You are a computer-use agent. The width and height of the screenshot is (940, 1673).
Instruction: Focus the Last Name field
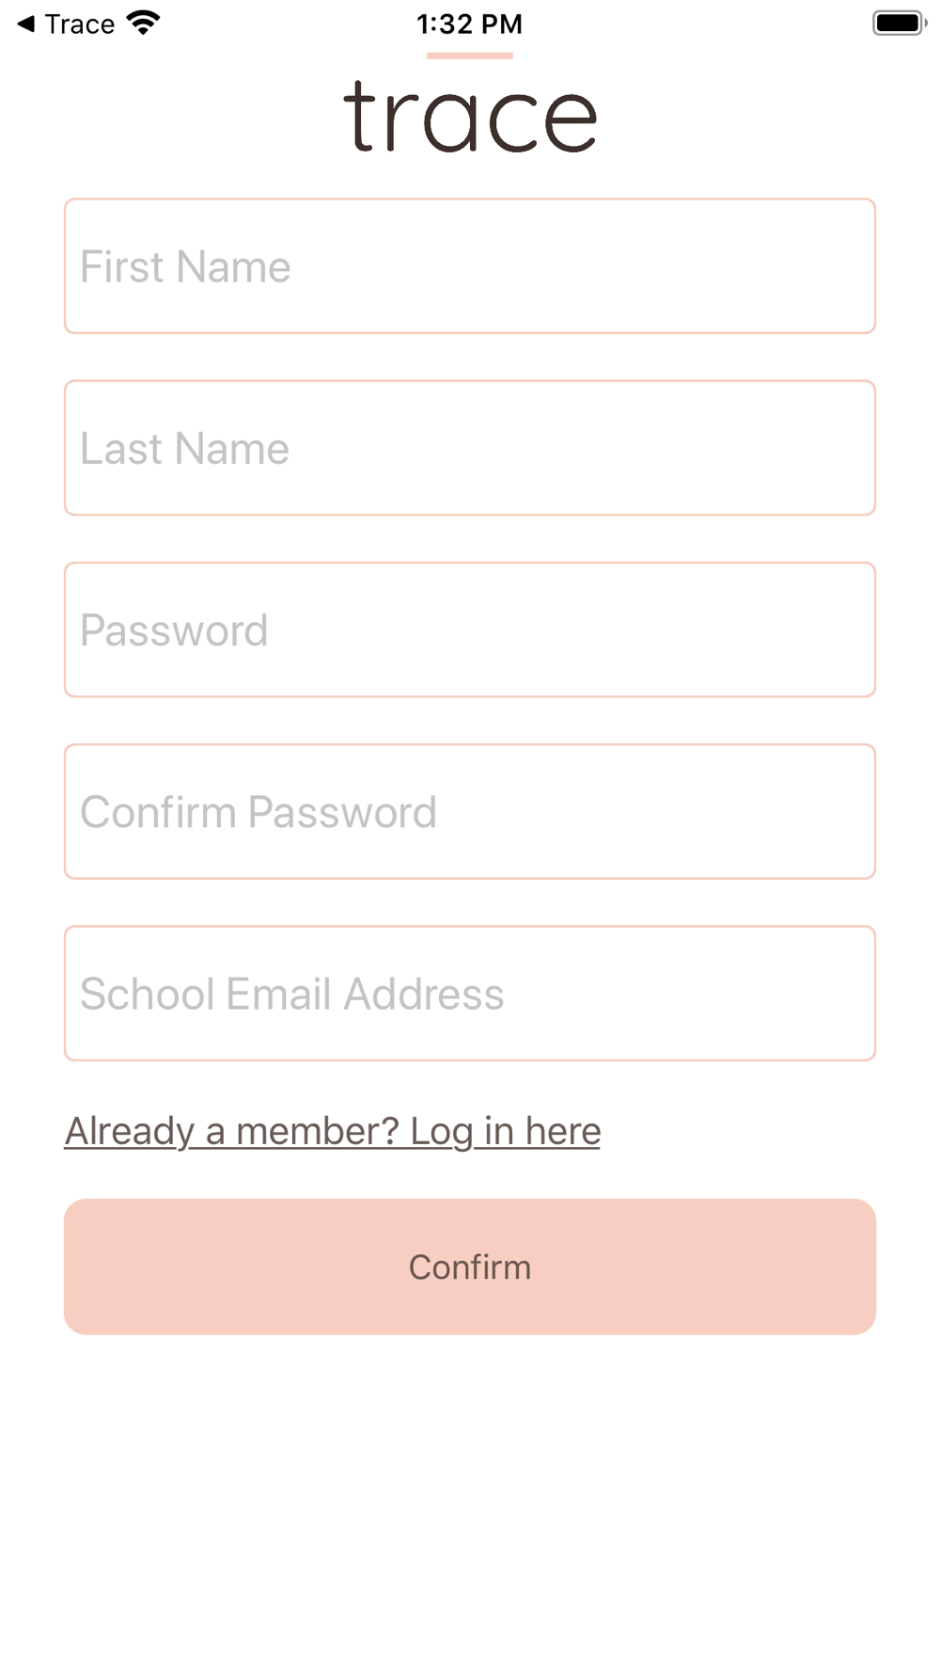point(470,448)
